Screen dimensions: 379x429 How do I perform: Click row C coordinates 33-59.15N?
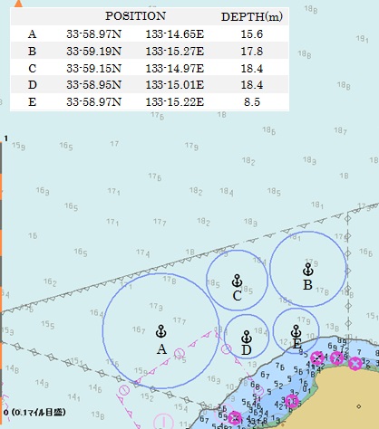(x=94, y=69)
